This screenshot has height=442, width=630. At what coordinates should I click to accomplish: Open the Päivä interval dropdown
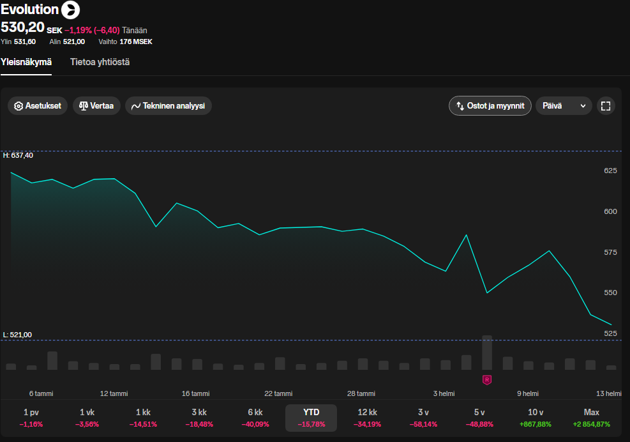564,106
